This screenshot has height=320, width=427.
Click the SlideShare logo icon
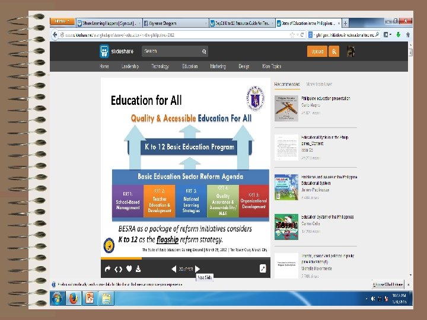pos(104,51)
